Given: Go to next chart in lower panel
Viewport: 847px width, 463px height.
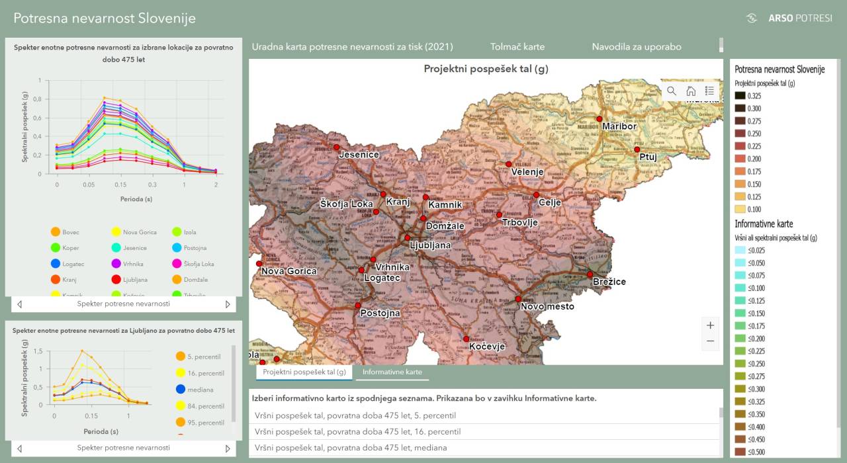Looking at the screenshot, I should coord(228,448).
